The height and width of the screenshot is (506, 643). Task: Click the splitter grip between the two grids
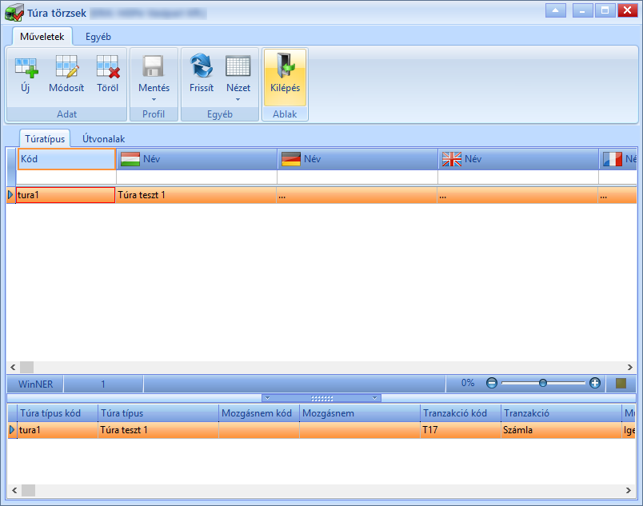[x=321, y=398]
